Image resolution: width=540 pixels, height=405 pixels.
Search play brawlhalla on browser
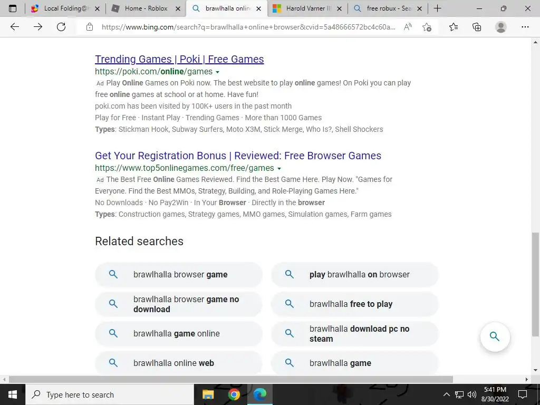point(355,274)
